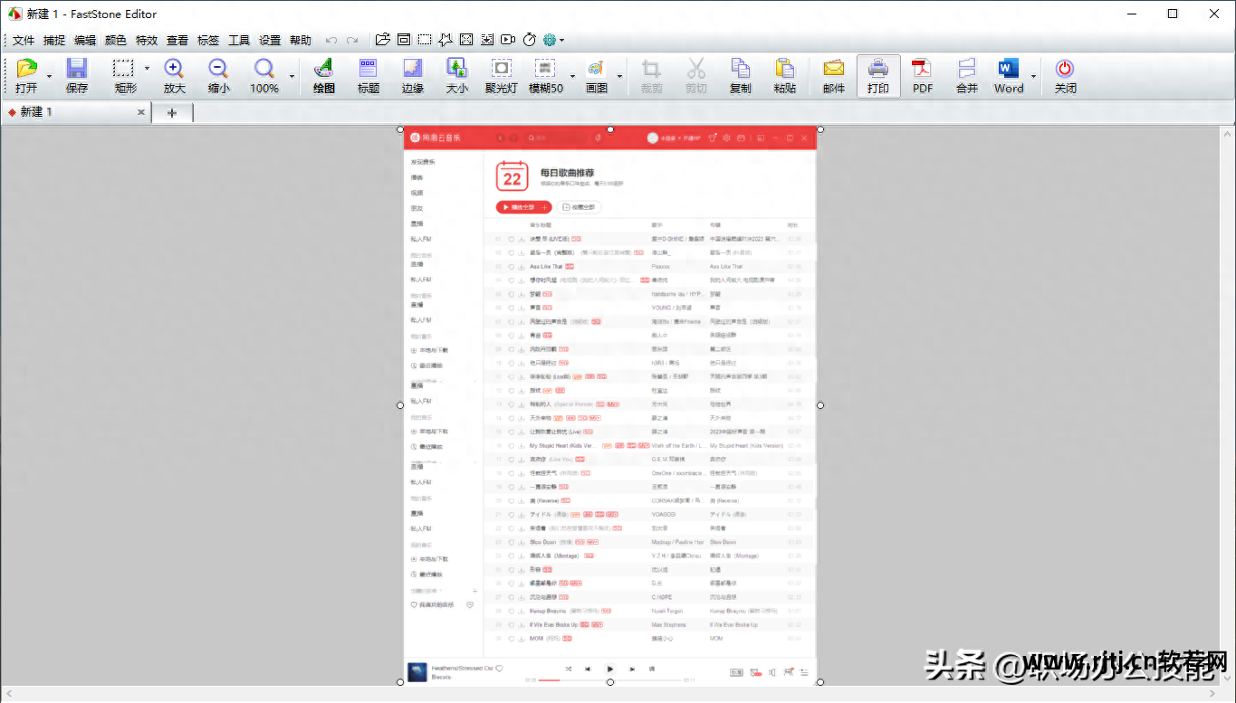This screenshot has width=1236, height=703.
Task: Zoom in with the 放大 icon
Action: click(174, 72)
